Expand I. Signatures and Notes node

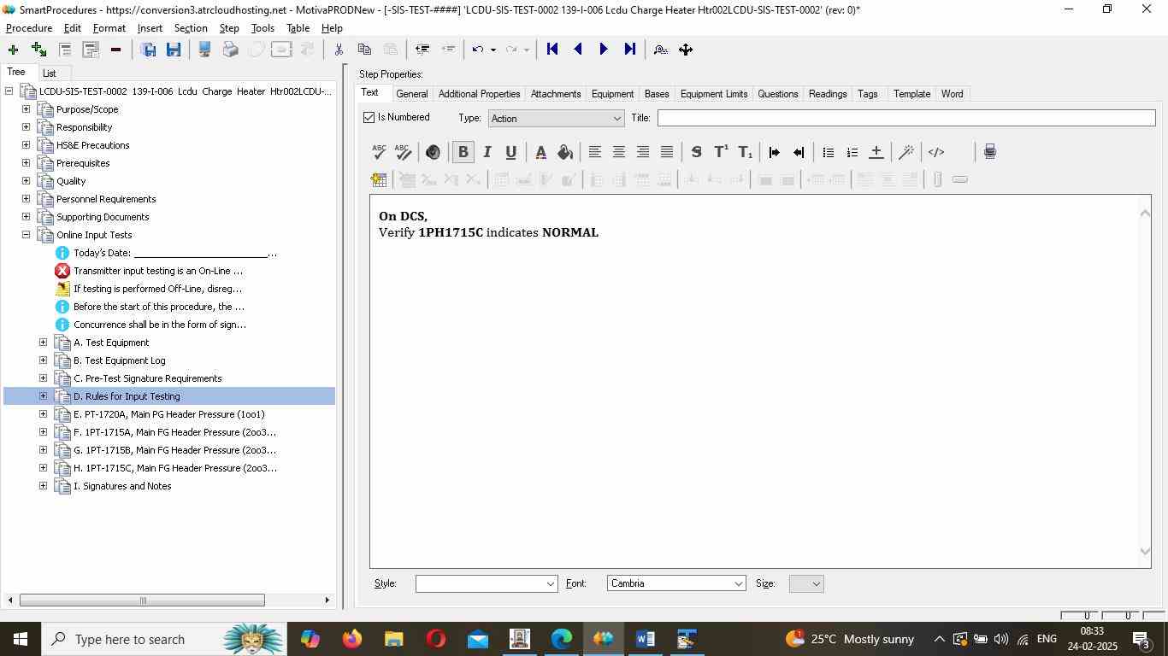click(x=43, y=486)
